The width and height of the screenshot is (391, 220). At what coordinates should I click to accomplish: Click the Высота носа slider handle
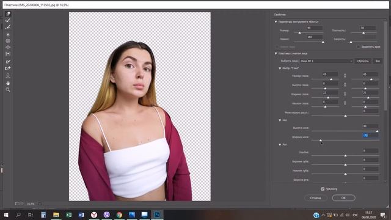point(378,131)
